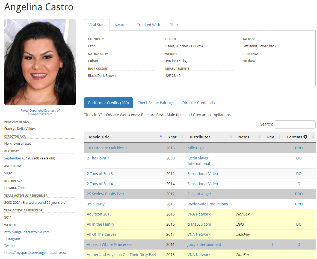Open the Juicy Entertainment distributor link
The image size is (317, 259).
click(x=204, y=245)
